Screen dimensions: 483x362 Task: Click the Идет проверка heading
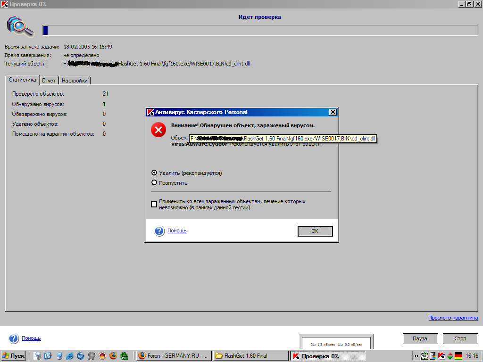(x=260, y=17)
